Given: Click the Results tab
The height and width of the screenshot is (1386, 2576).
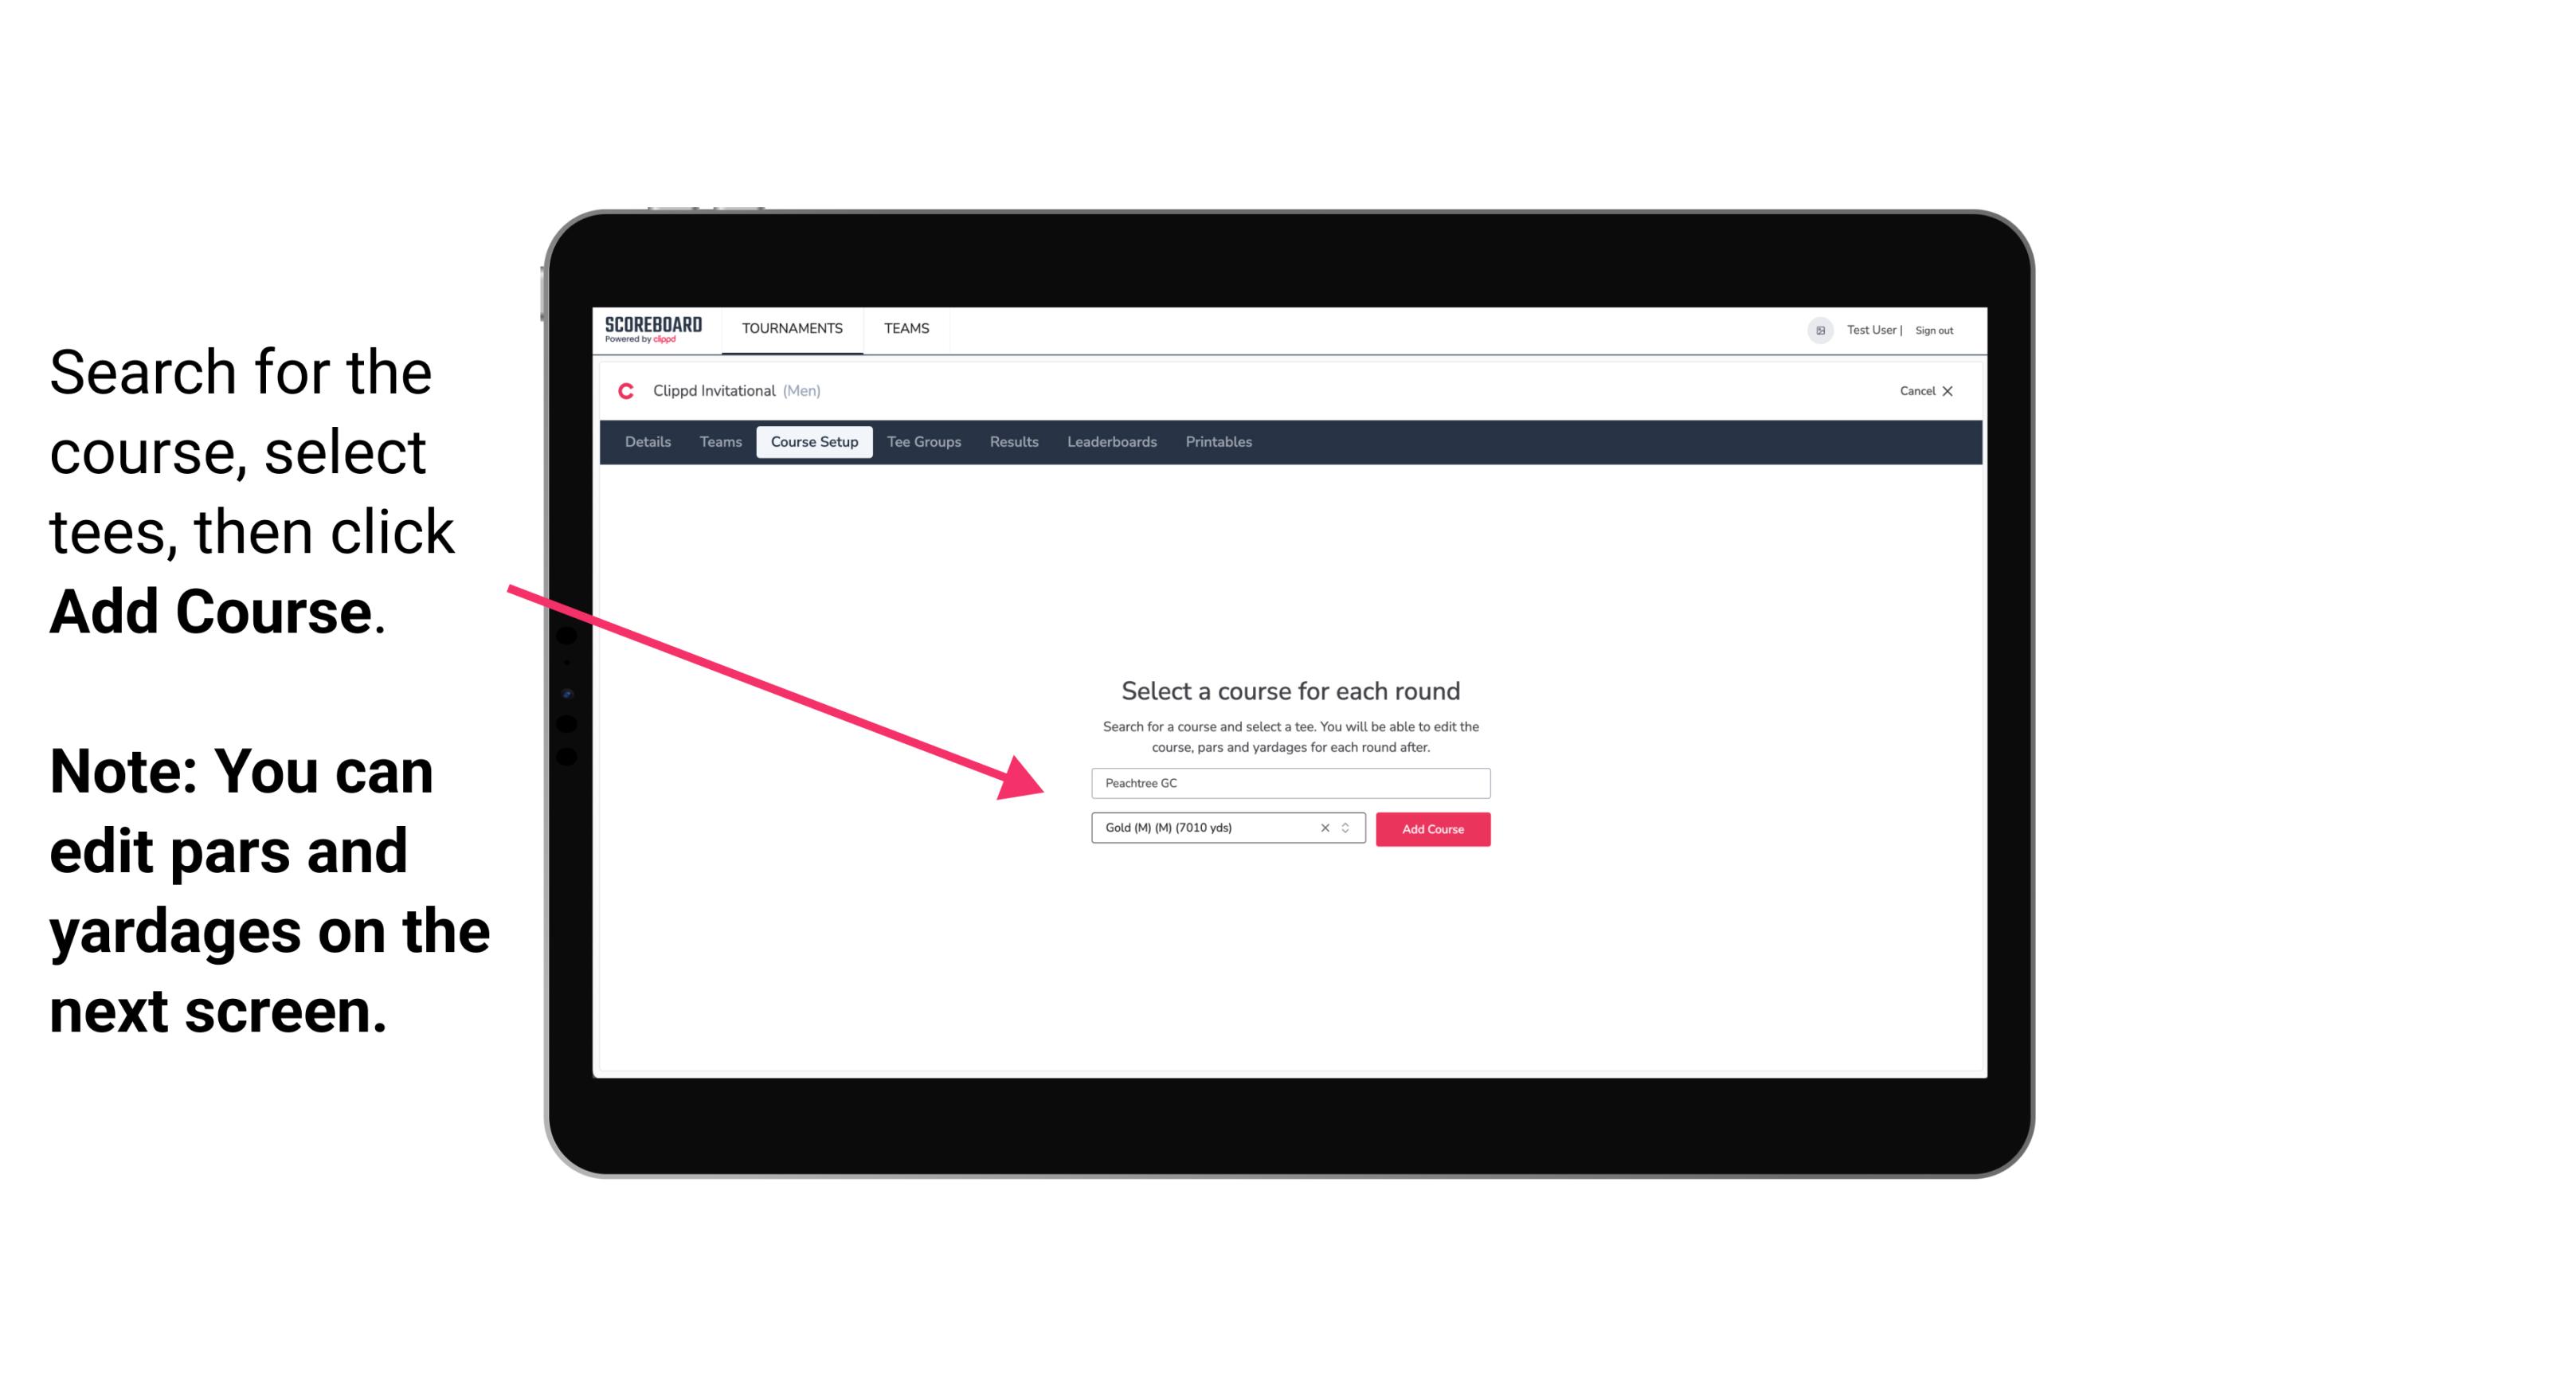Looking at the screenshot, I should click(x=1012, y=442).
